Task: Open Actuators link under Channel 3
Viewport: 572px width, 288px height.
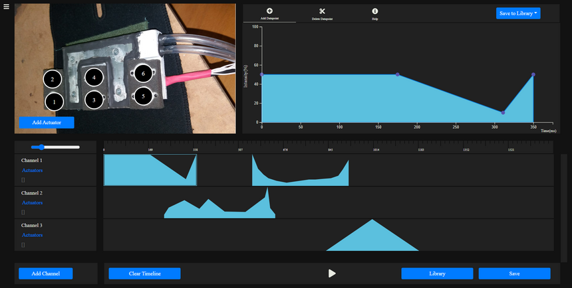Action: click(32, 235)
